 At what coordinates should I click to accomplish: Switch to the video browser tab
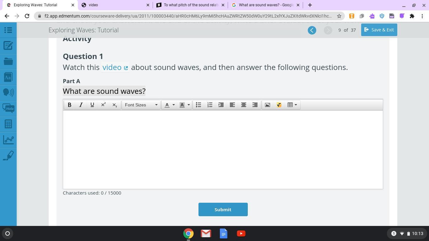pos(115,5)
